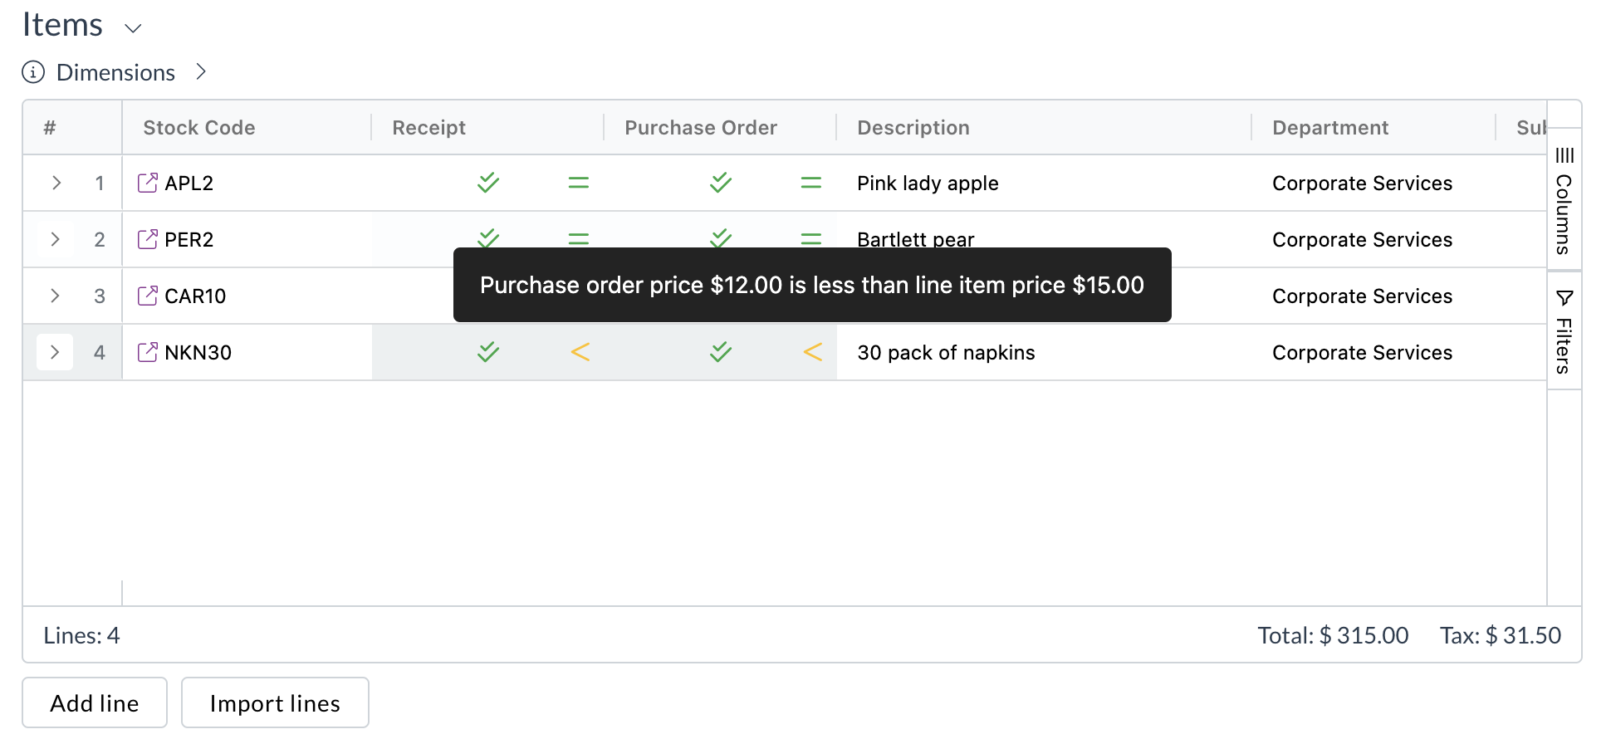Screen dimensions: 1606x739
Task: Click the Import lines button
Action: pos(275,703)
